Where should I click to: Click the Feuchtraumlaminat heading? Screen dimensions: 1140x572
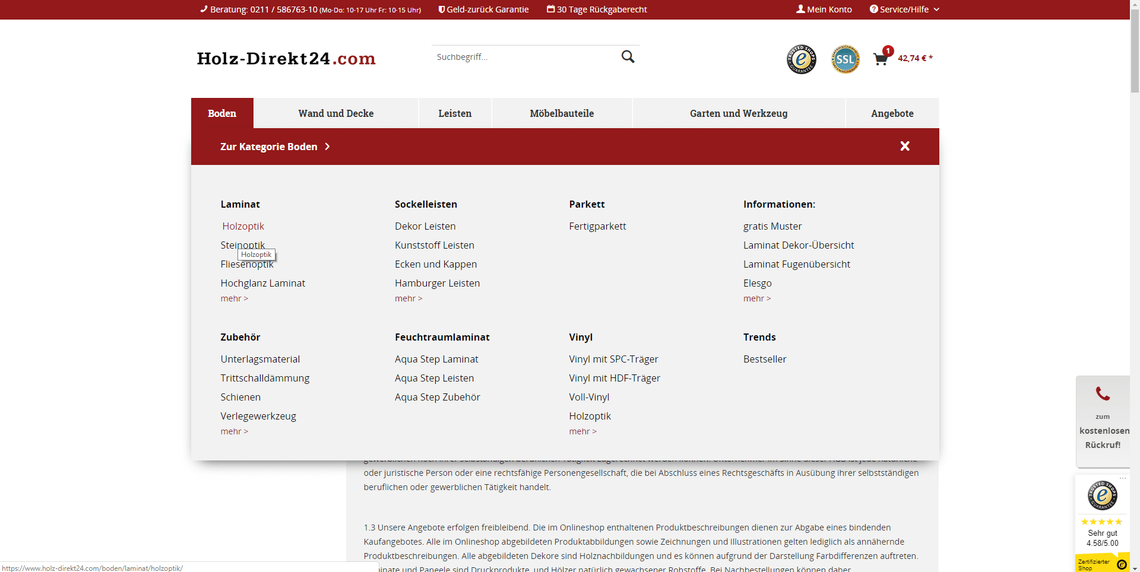442,337
